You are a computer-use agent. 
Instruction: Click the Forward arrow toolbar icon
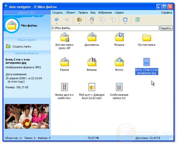tap(67, 19)
